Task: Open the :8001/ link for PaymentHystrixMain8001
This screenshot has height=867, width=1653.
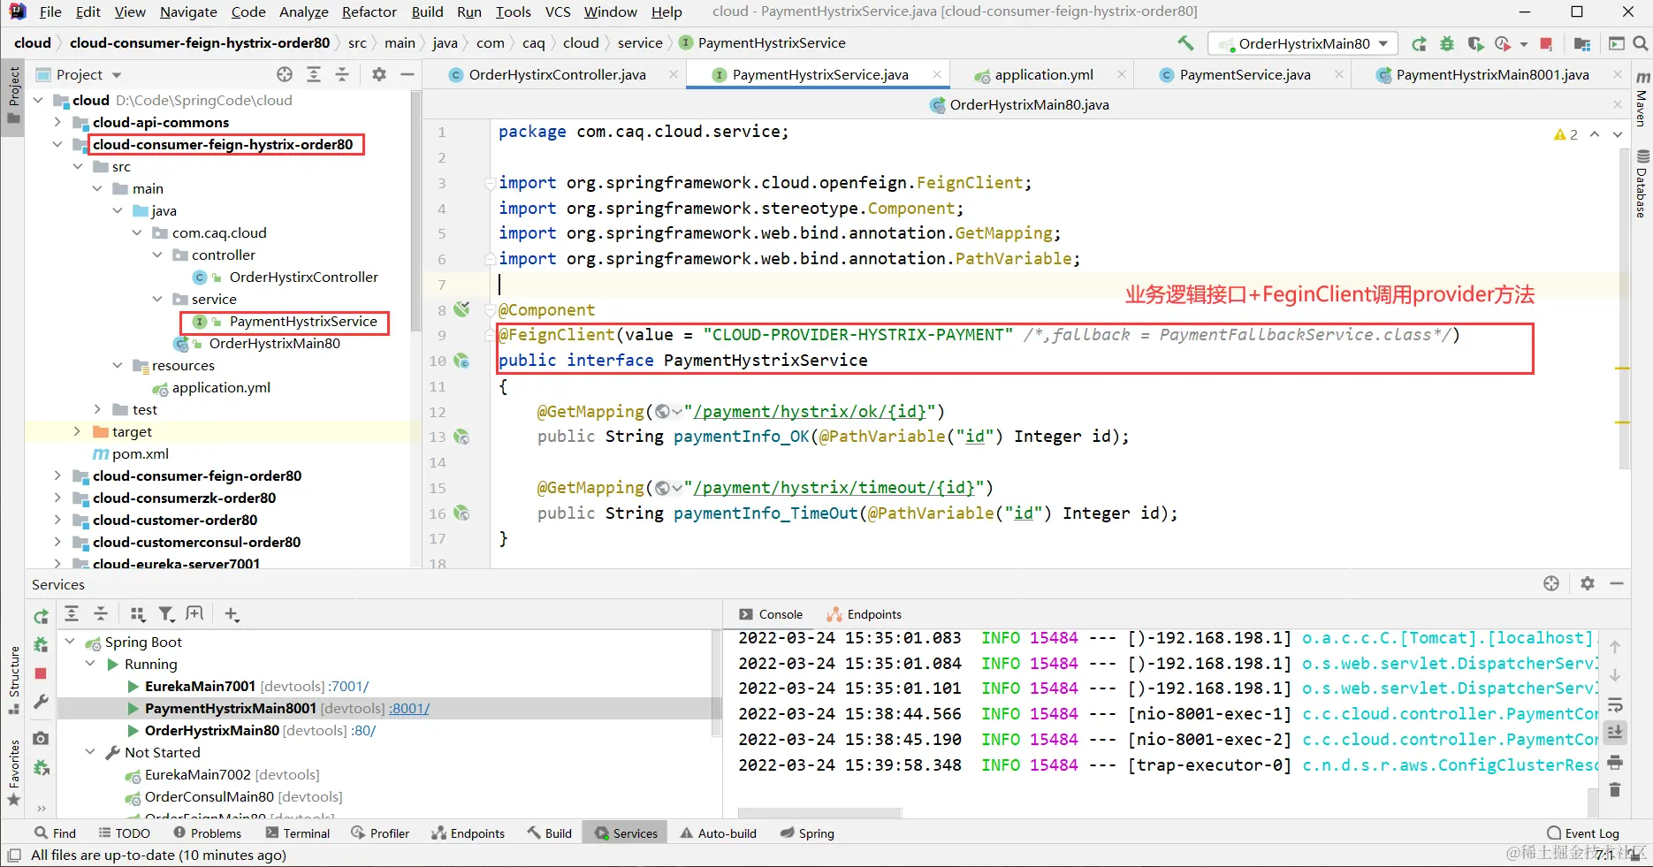Action: click(x=409, y=709)
